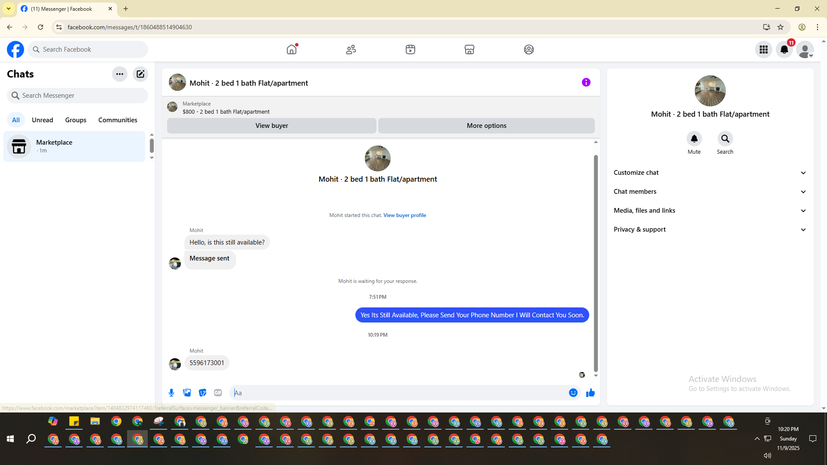Open the account profile avatar menu
Image resolution: width=827 pixels, height=465 pixels.
(805, 50)
